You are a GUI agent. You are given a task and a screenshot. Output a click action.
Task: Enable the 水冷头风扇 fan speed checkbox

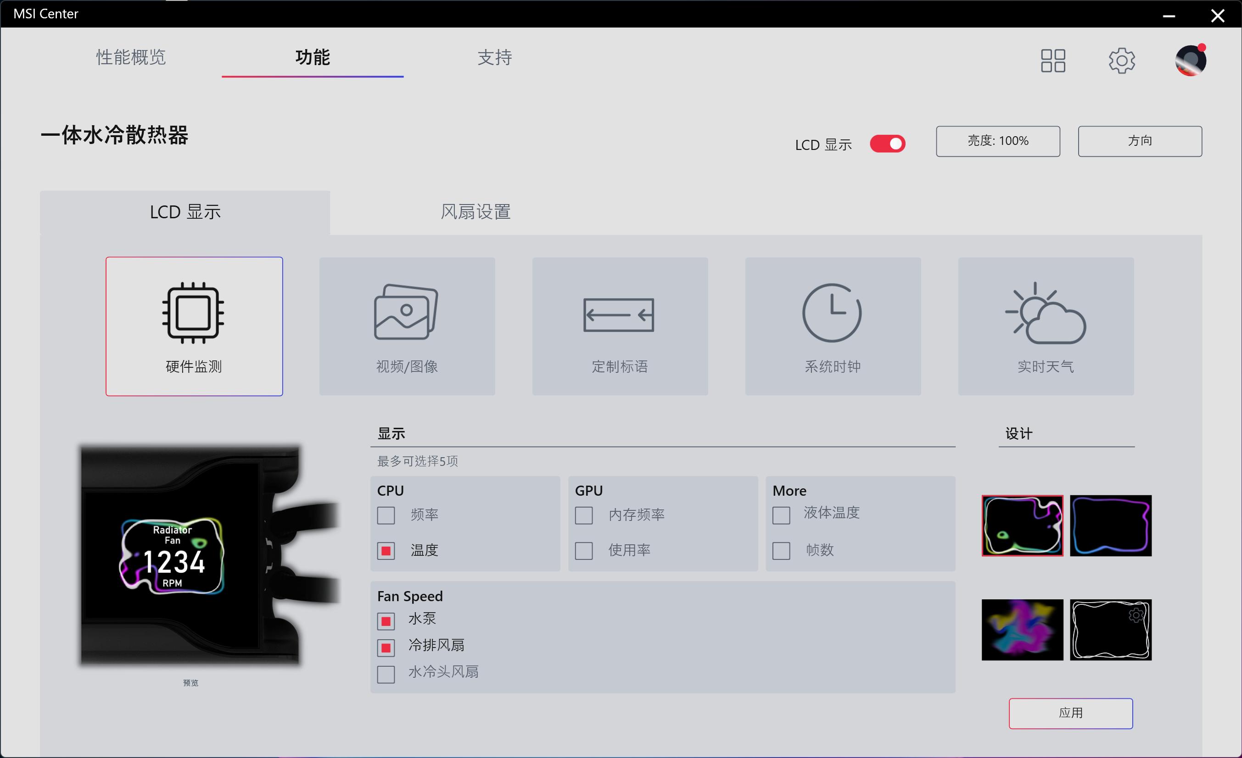coord(386,675)
